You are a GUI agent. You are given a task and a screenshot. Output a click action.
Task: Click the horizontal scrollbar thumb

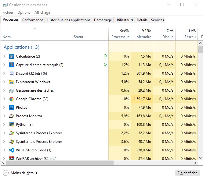60,163
